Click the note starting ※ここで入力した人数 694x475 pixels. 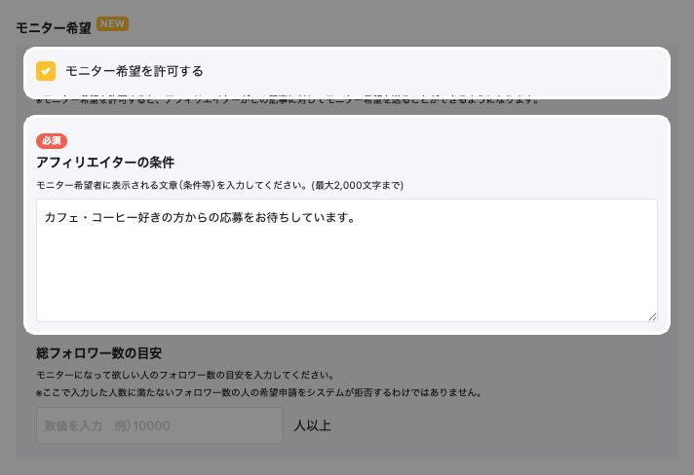259,392
